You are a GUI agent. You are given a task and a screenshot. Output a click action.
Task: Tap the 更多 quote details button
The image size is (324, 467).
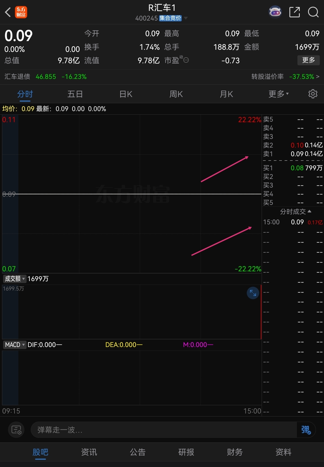coord(309,60)
